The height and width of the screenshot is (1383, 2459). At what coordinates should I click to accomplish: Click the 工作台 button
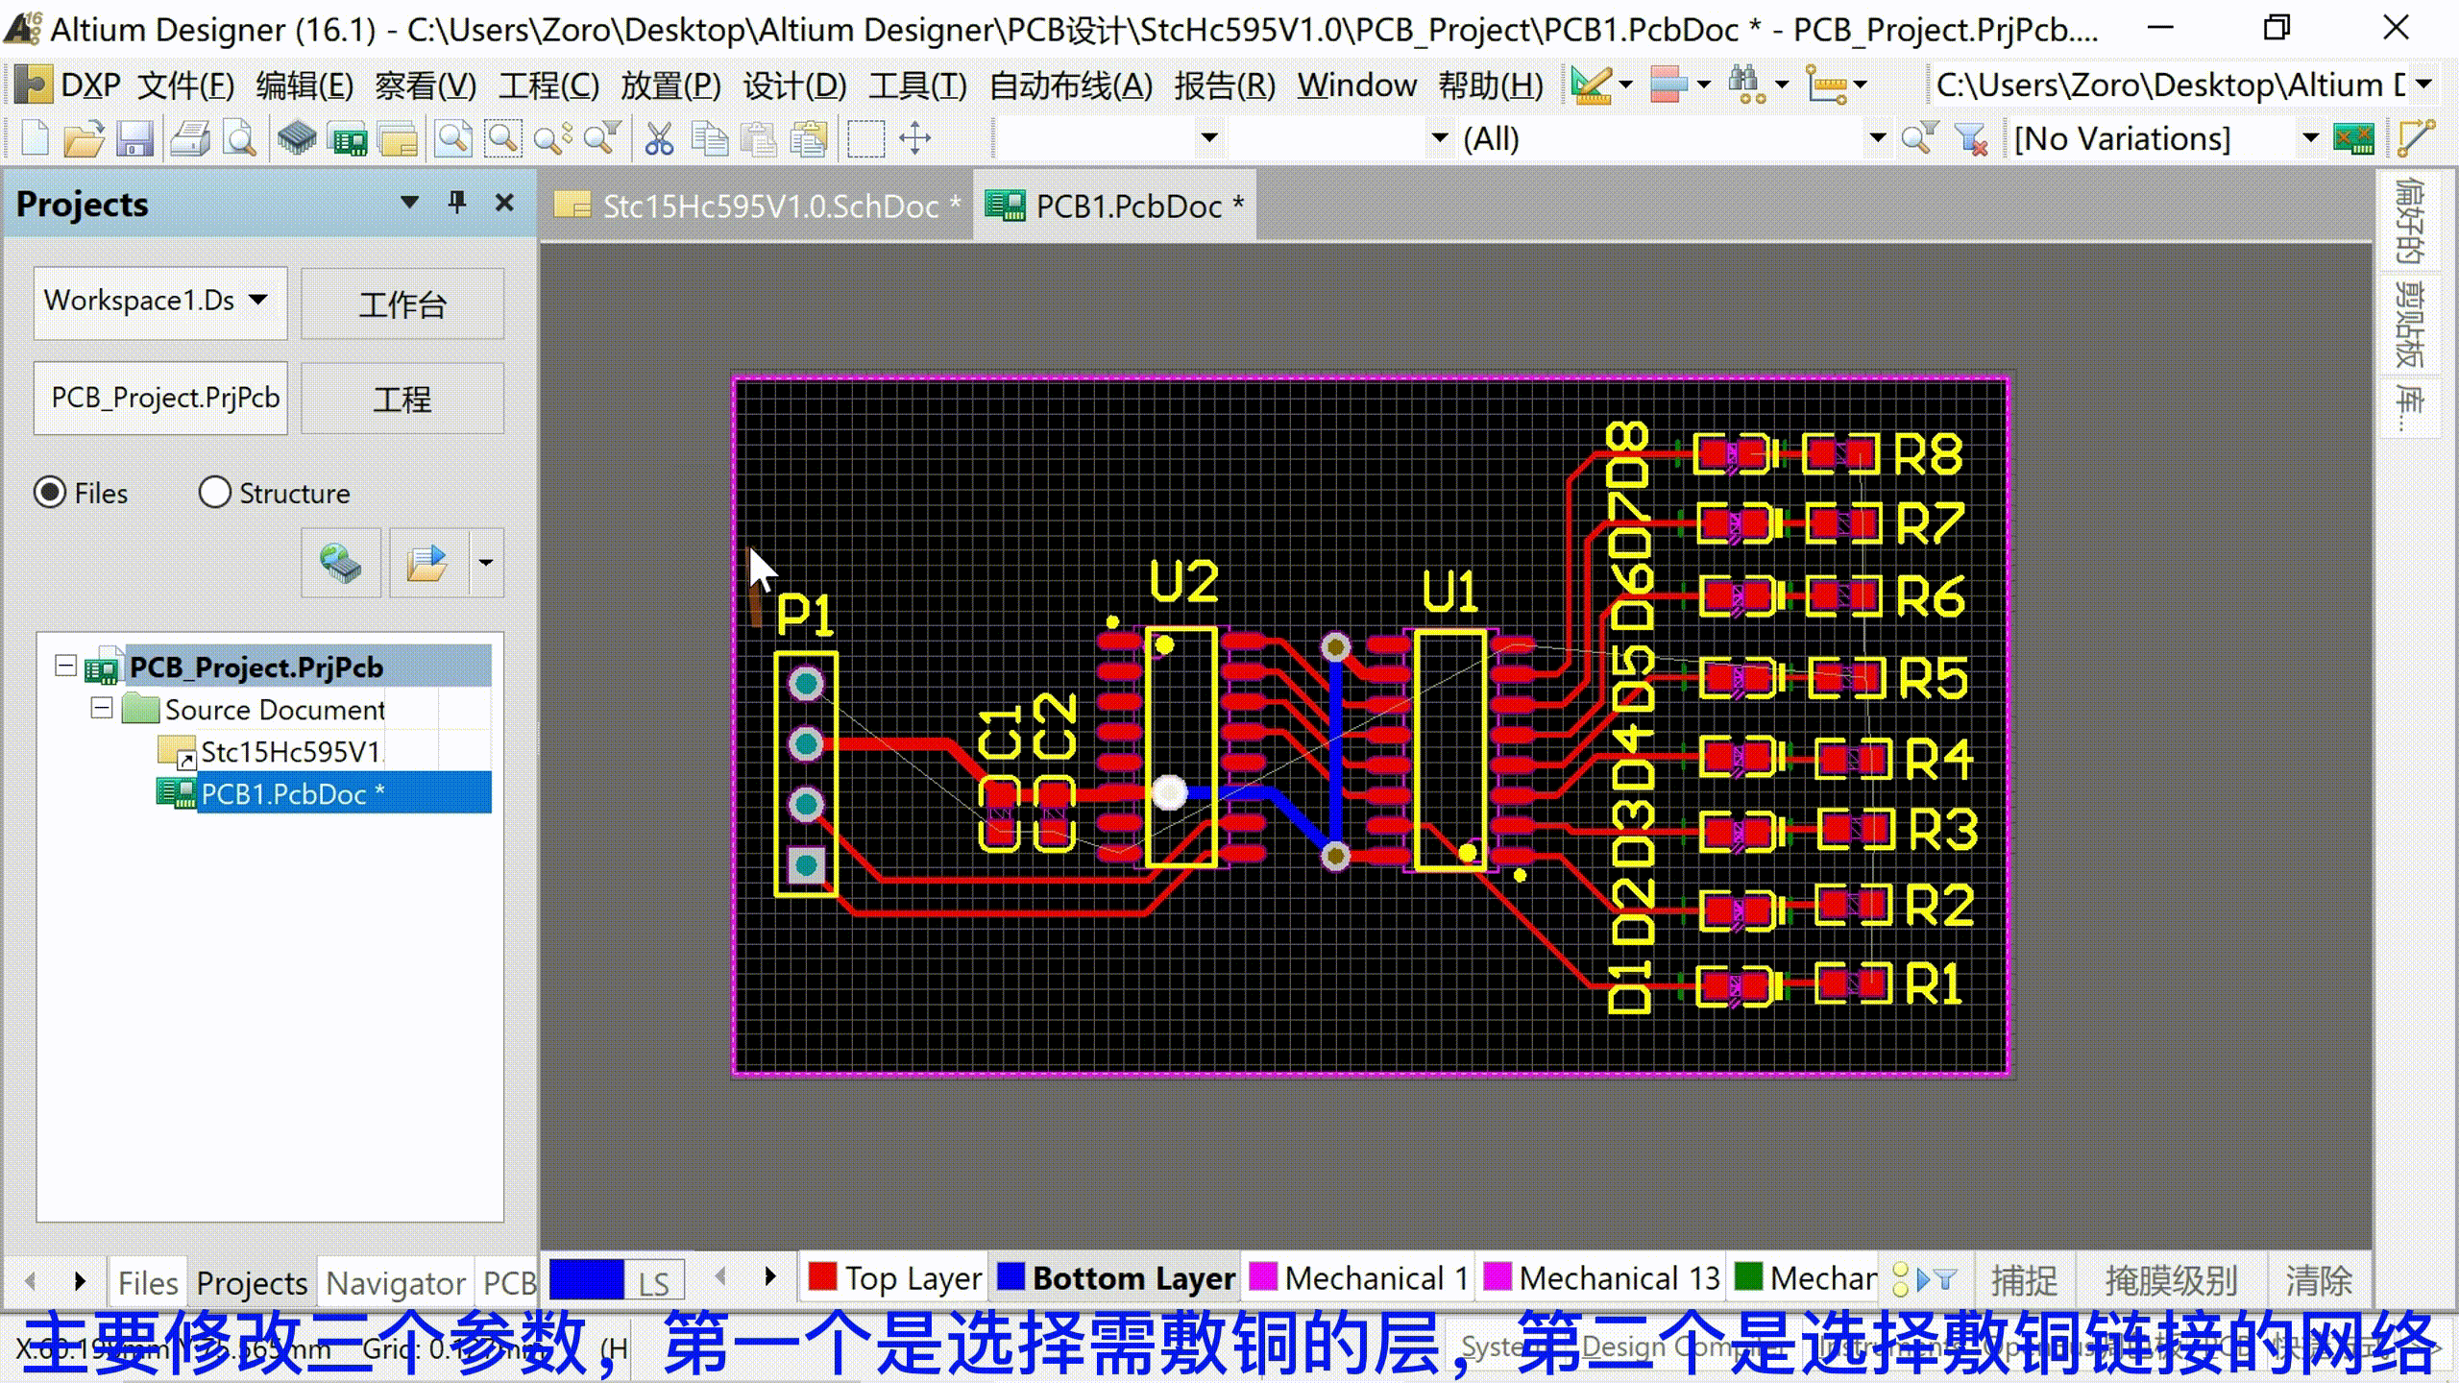[402, 304]
